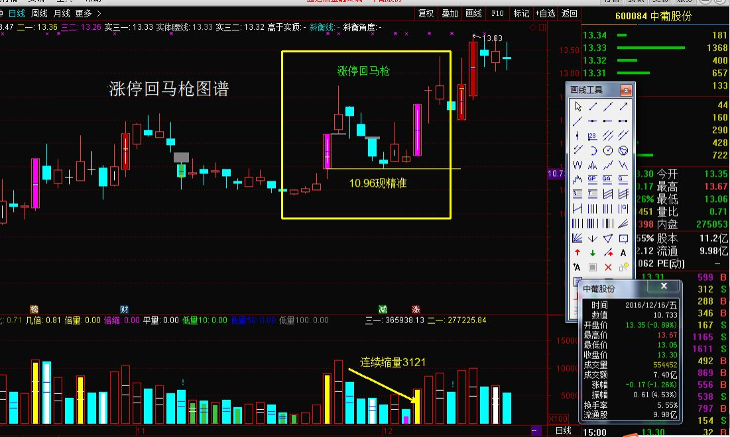Click the X100 volume scale label
Image resolution: width=730 pixels, height=437 pixels.
558,419
